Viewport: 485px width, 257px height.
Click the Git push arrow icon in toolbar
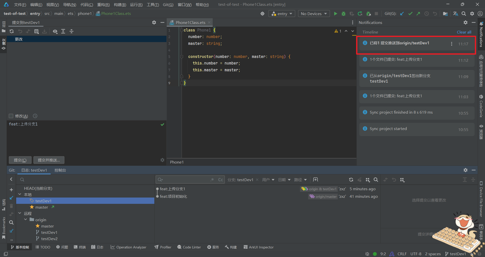pyautogui.click(x=418, y=14)
